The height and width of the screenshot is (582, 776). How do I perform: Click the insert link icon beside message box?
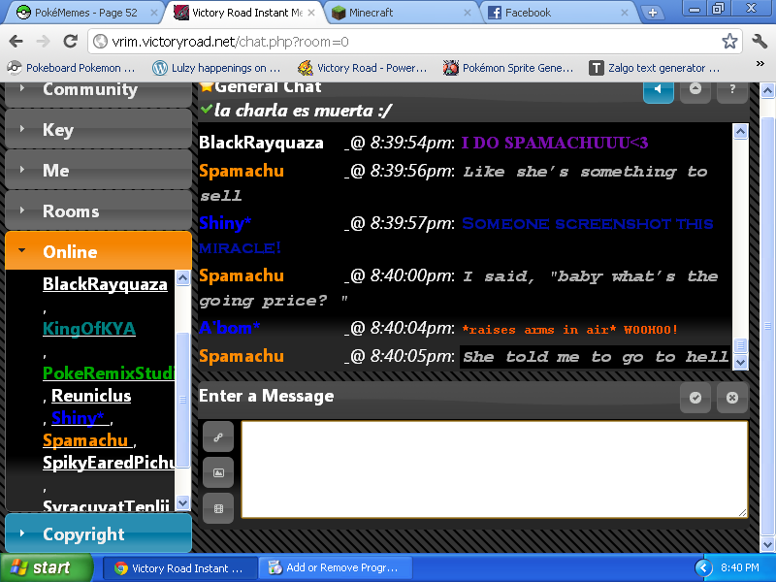click(x=218, y=436)
